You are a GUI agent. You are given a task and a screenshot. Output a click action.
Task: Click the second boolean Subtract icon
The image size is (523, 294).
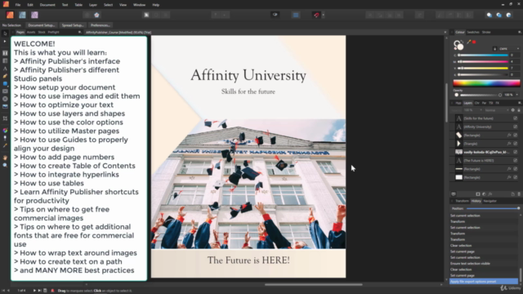(499, 15)
